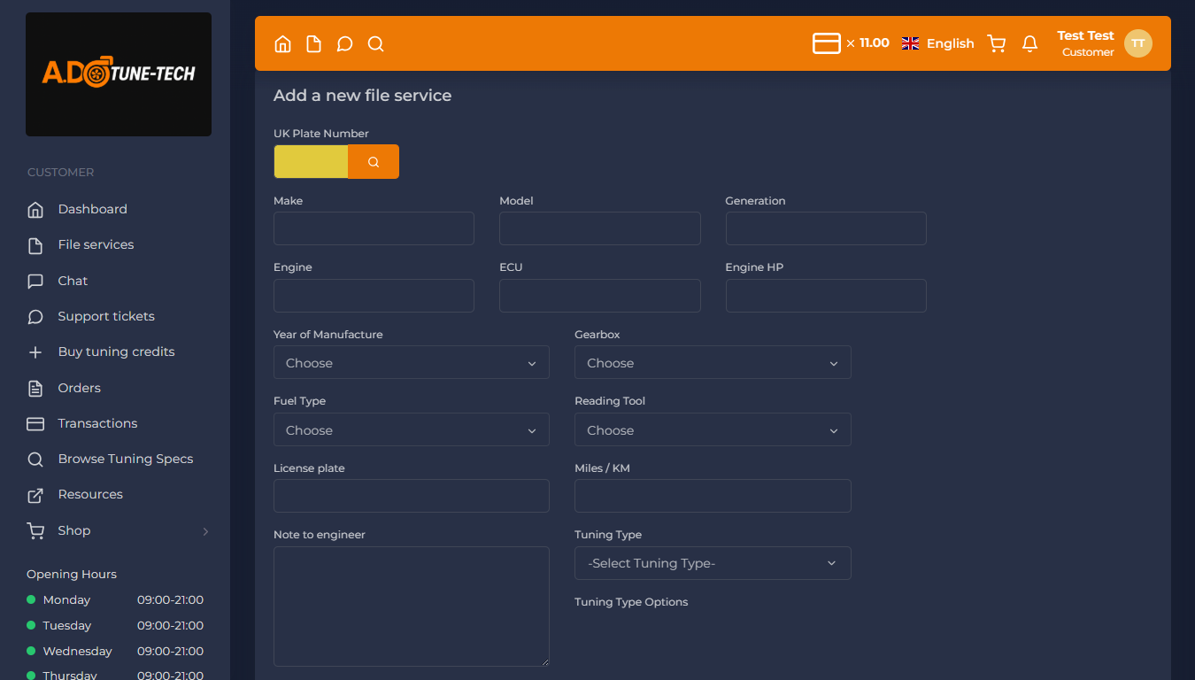Screen dimensions: 1195x680
Task: Select the UK flag icon
Action: coord(910,43)
